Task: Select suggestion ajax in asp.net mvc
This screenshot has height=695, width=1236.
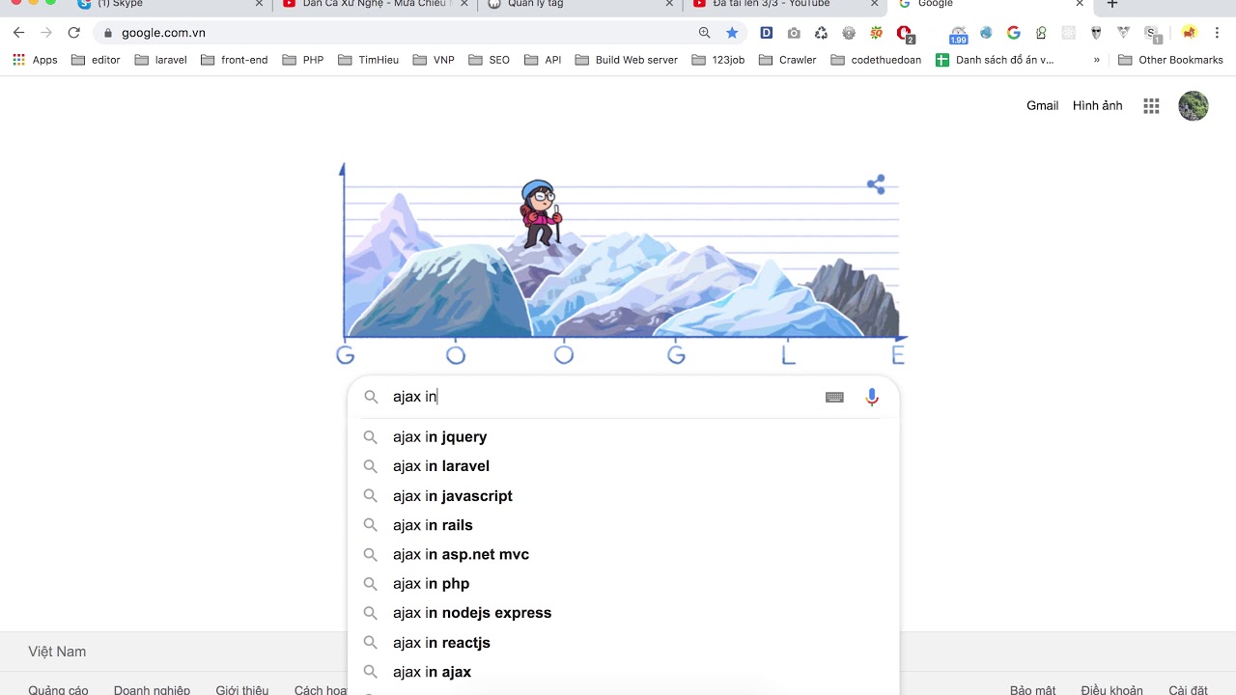Action: (623, 554)
